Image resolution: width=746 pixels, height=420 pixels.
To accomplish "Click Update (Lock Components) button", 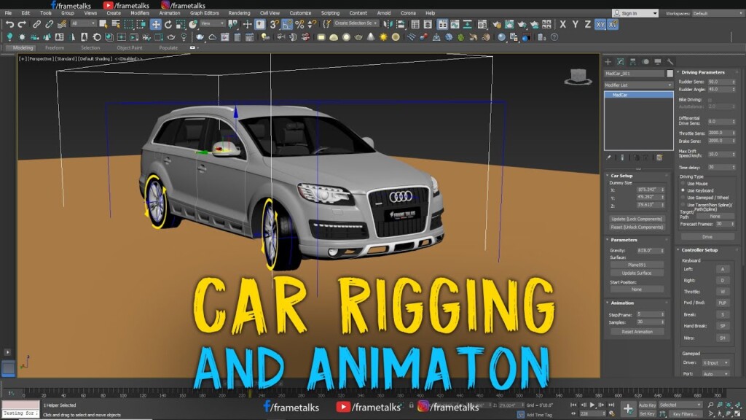I will pos(636,217).
